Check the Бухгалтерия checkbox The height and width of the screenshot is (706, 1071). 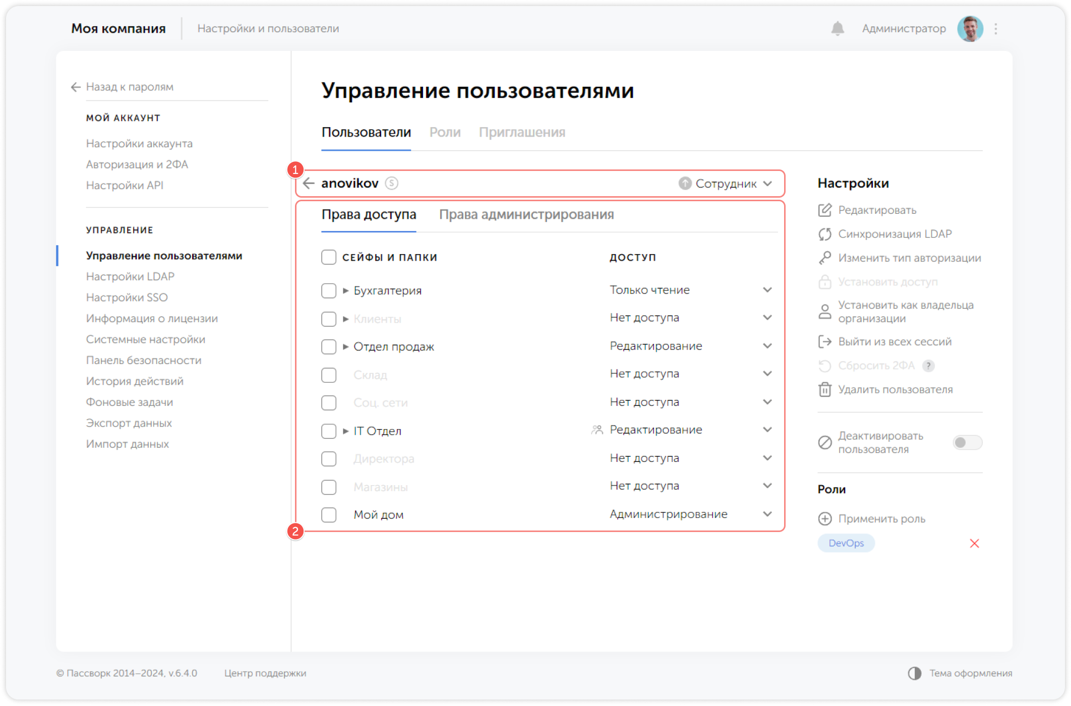[328, 290]
